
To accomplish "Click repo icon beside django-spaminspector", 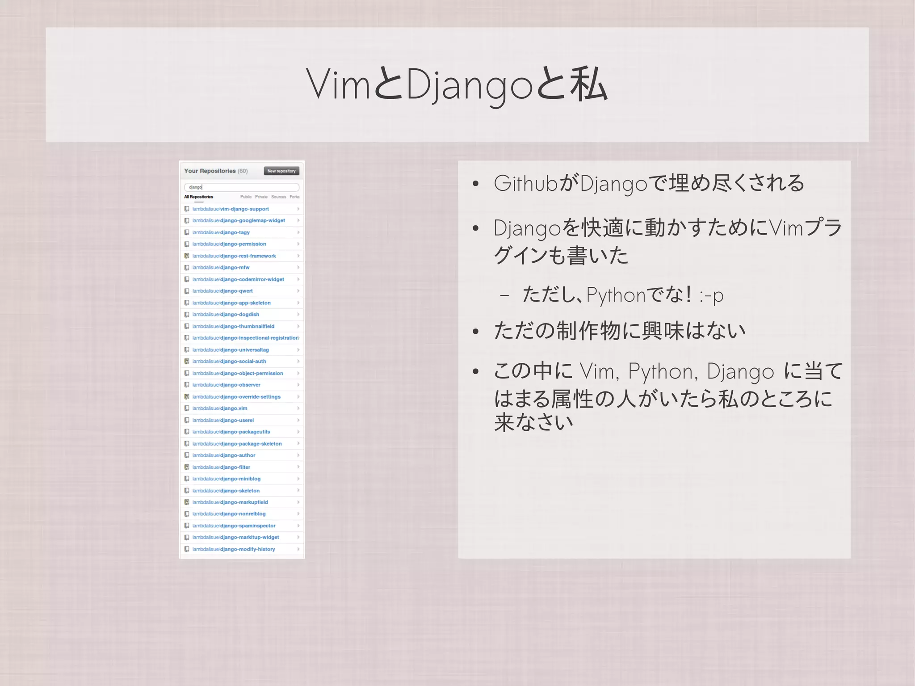I will (187, 526).
